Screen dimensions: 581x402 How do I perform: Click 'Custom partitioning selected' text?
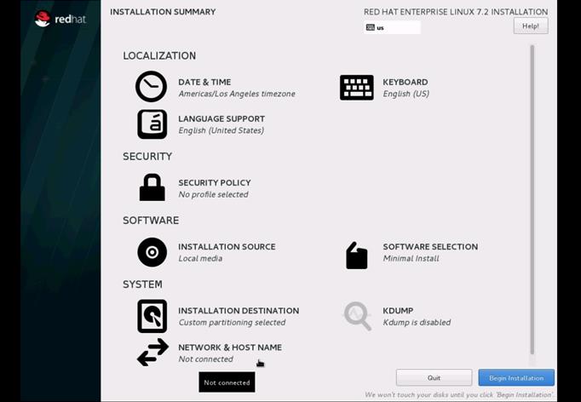[x=232, y=322]
